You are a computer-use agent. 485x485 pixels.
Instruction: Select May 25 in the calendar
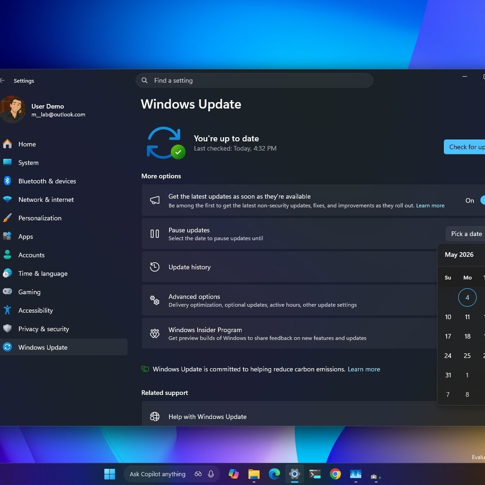[x=467, y=356]
